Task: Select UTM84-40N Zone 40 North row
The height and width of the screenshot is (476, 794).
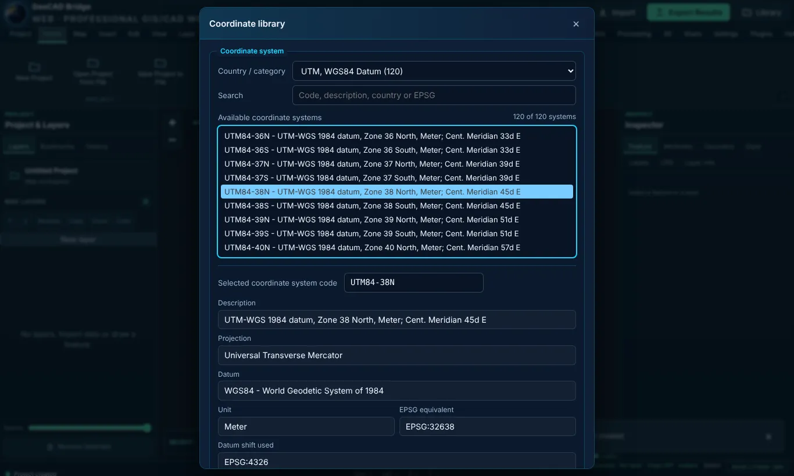Action: (x=397, y=247)
